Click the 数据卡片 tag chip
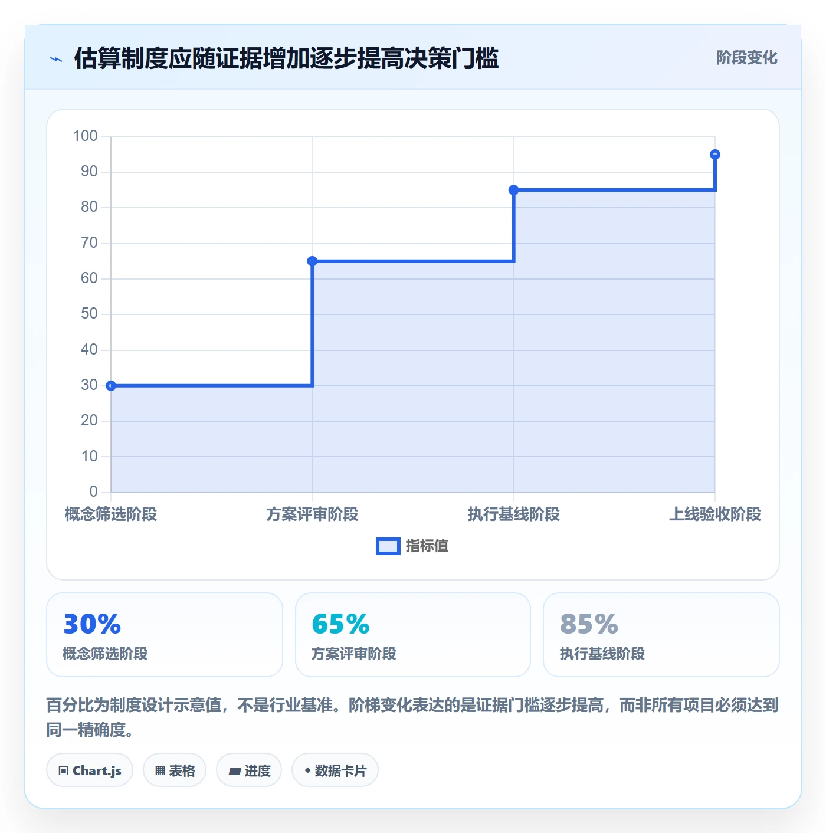Screen dimensions: 826x833 click(335, 770)
